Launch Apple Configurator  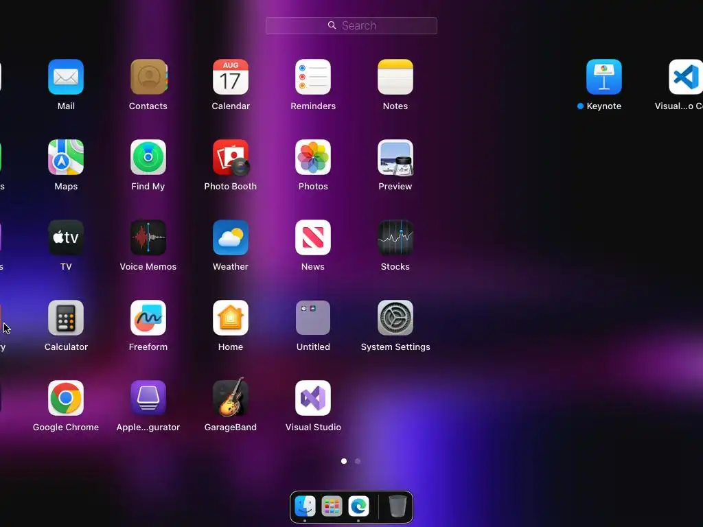click(x=148, y=397)
